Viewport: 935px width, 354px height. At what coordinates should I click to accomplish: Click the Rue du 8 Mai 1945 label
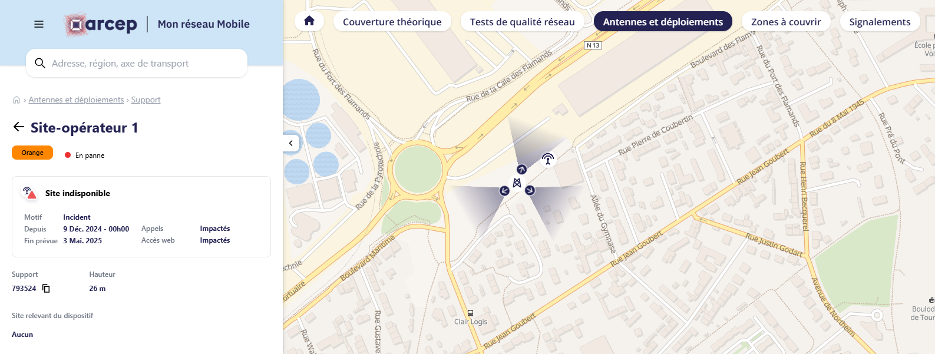837,118
